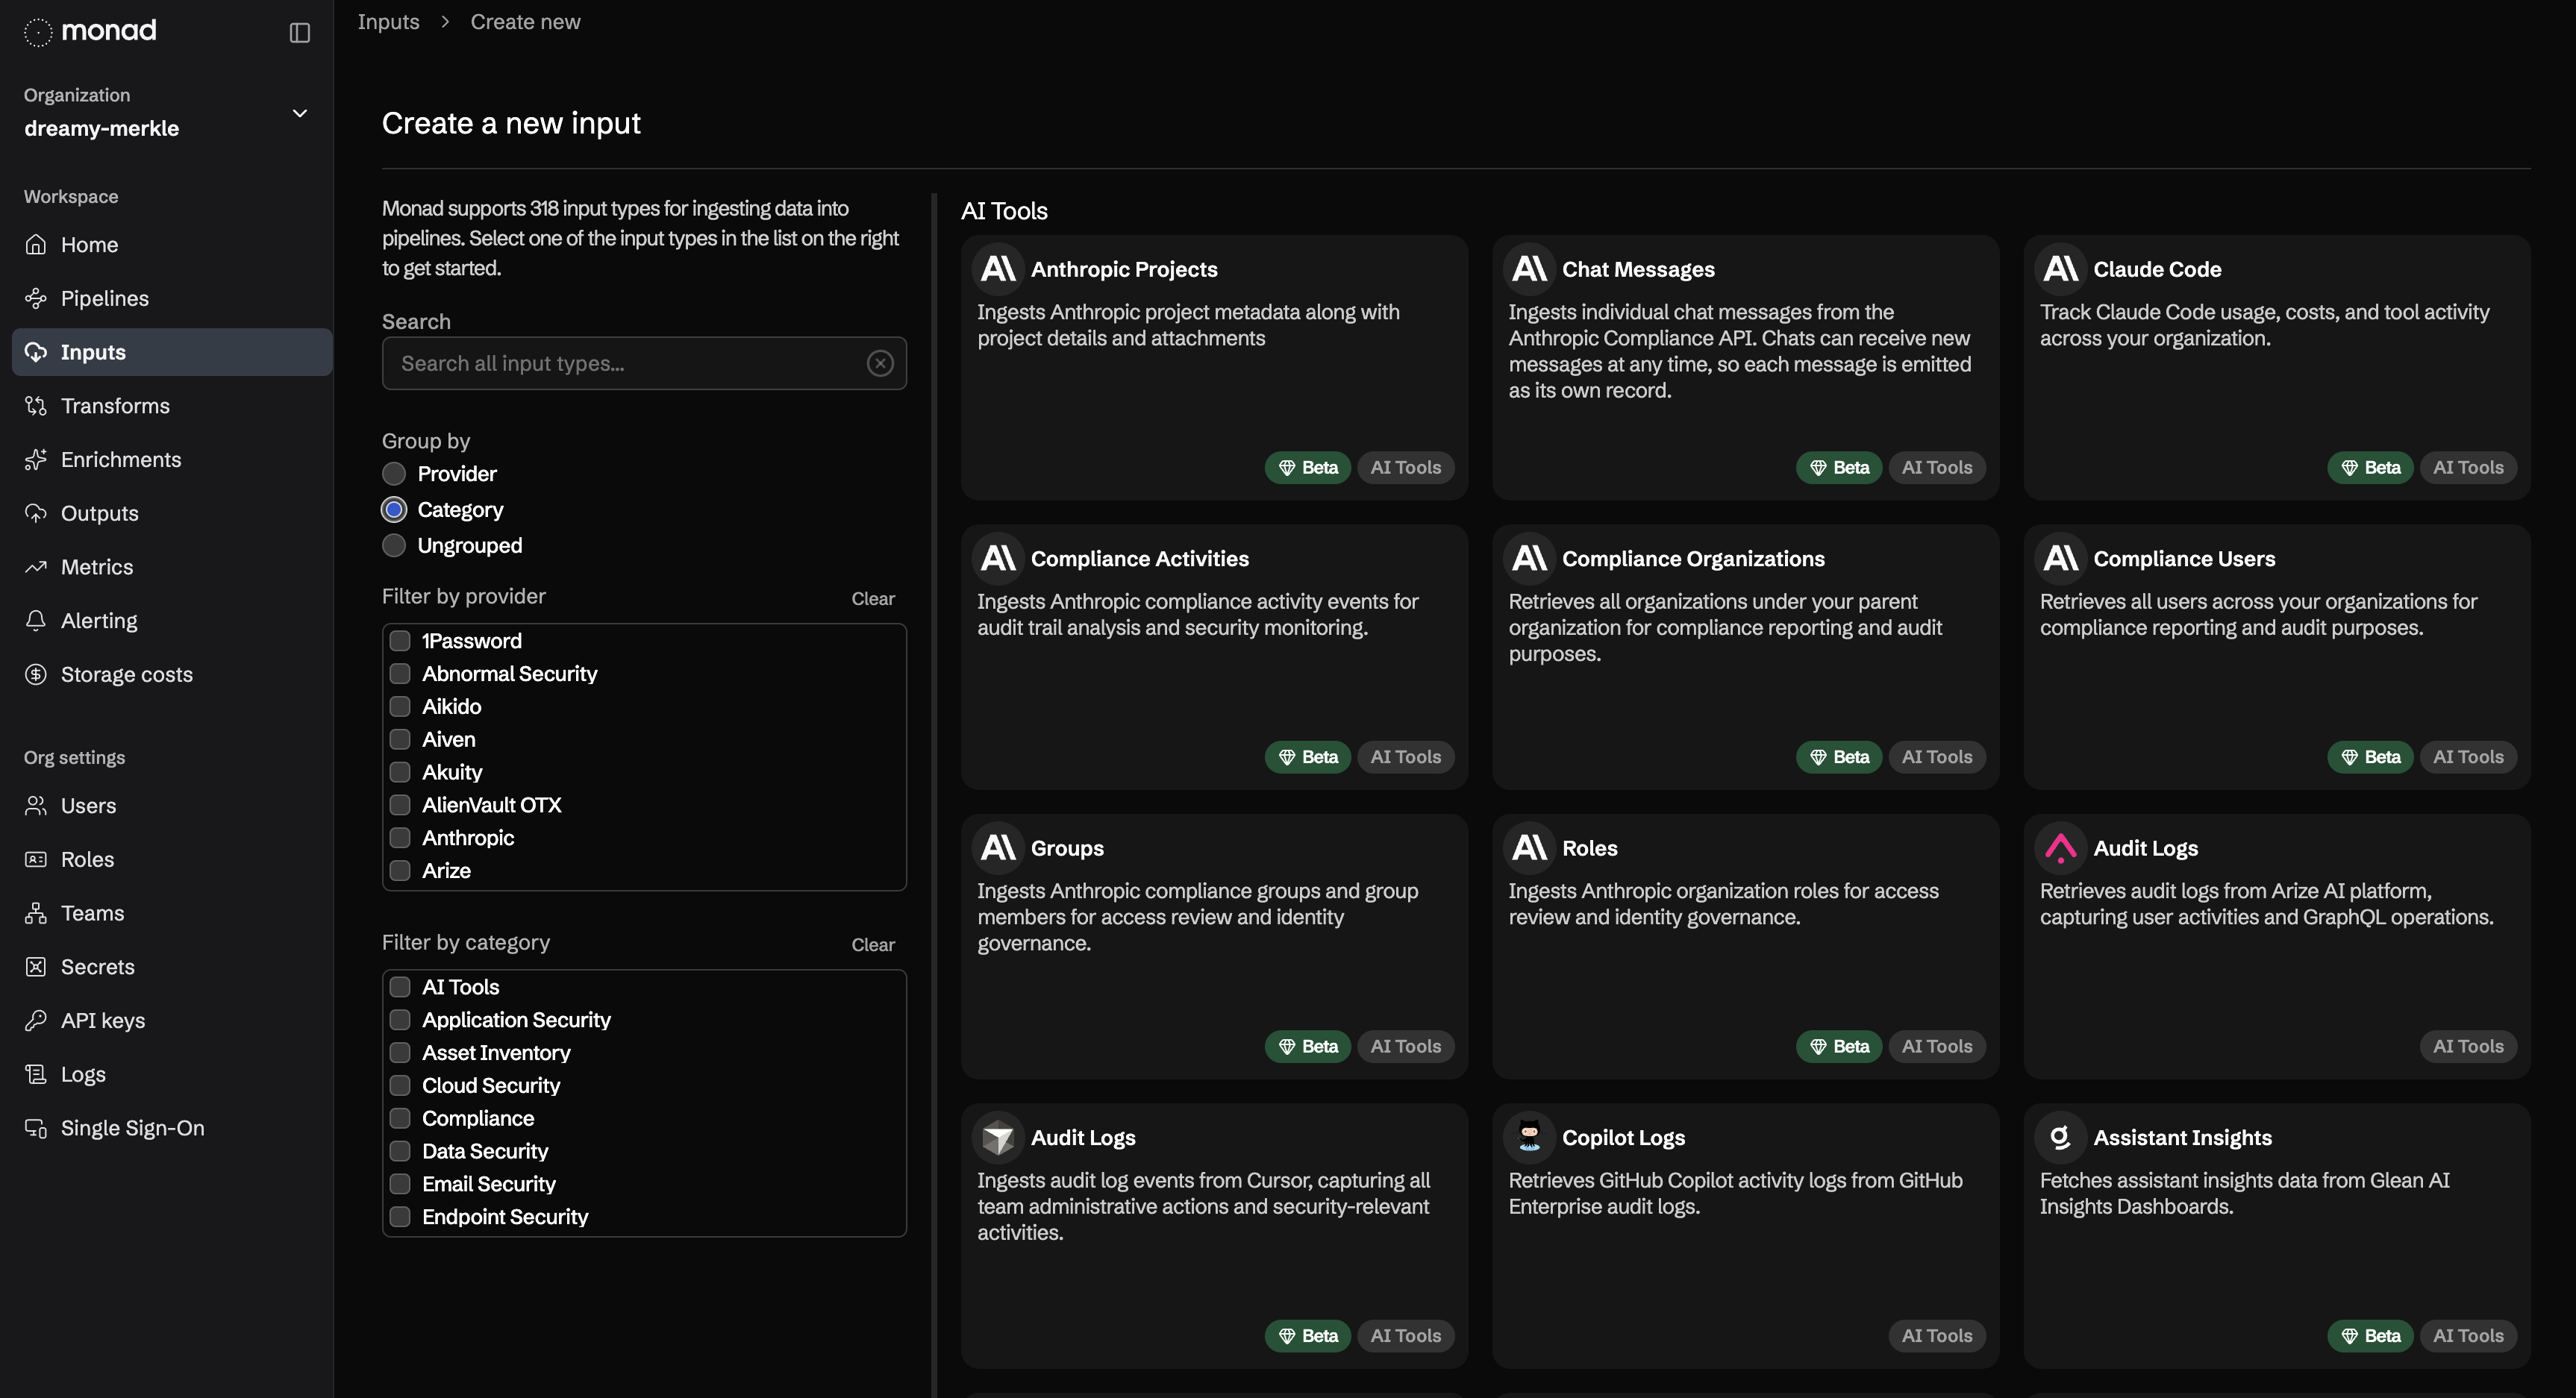This screenshot has width=2576, height=1398.
Task: Click the Claude Code card logo
Action: pos(2060,269)
